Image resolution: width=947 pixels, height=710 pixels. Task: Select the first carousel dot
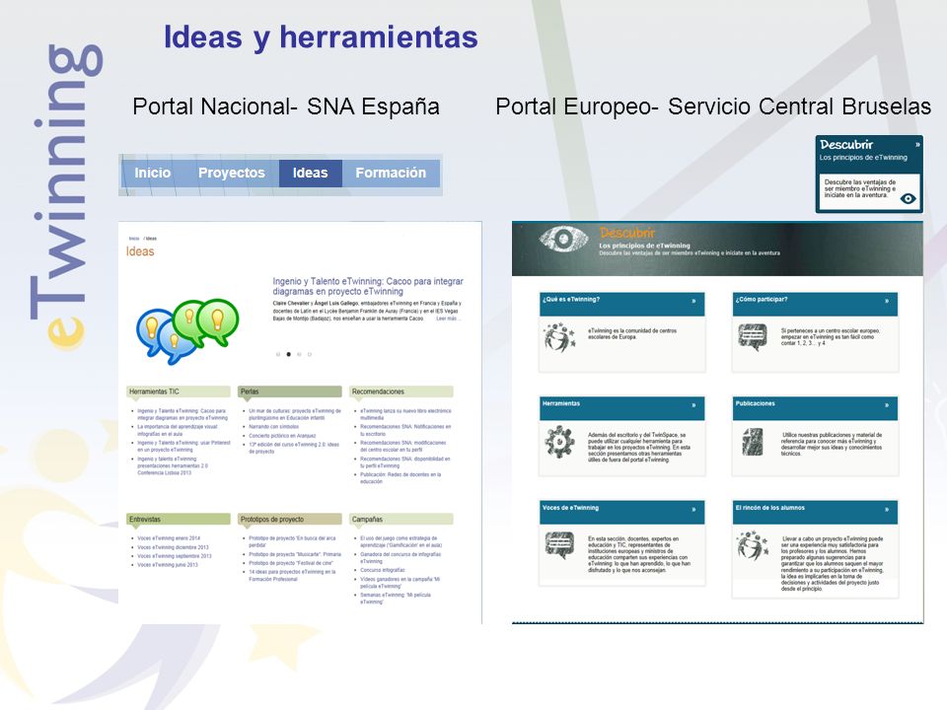278,354
